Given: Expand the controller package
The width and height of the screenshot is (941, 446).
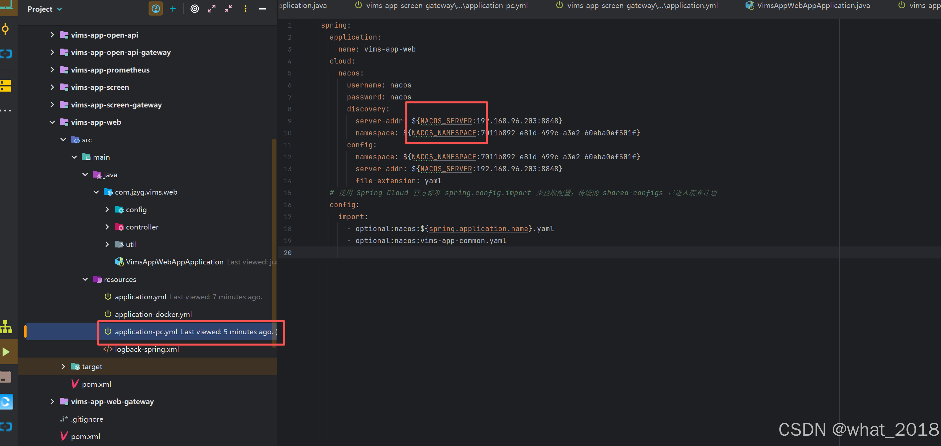Looking at the screenshot, I should tap(107, 227).
